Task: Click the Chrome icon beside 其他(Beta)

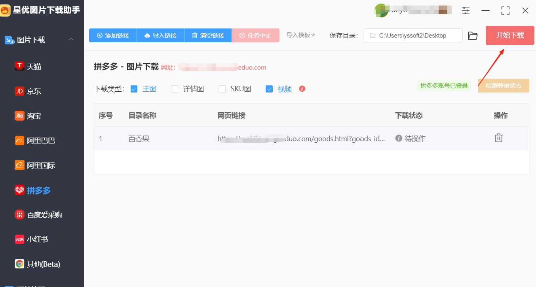Action: pos(19,264)
